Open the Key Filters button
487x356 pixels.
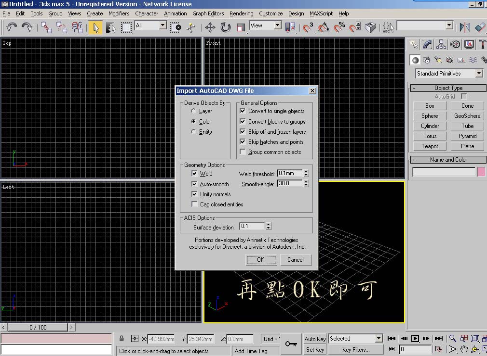pyautogui.click(x=356, y=349)
